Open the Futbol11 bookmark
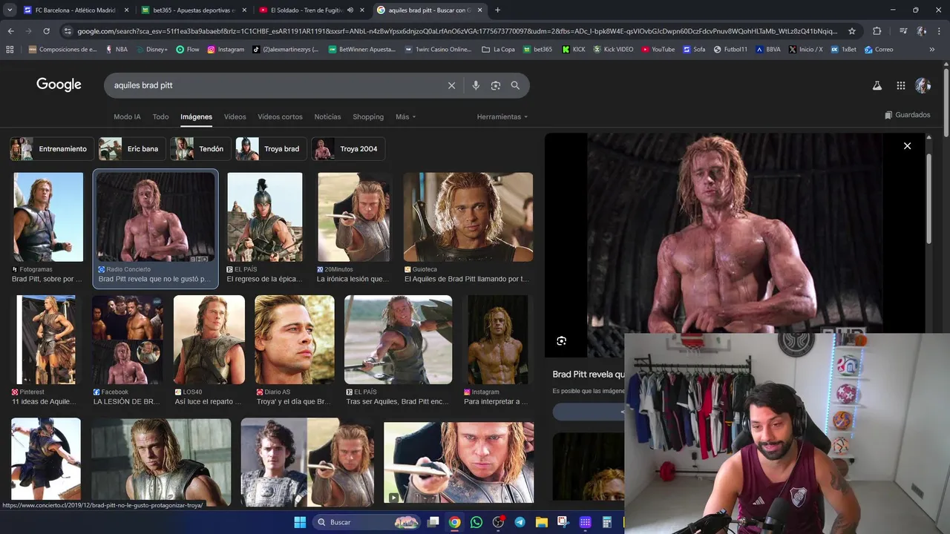 click(730, 50)
